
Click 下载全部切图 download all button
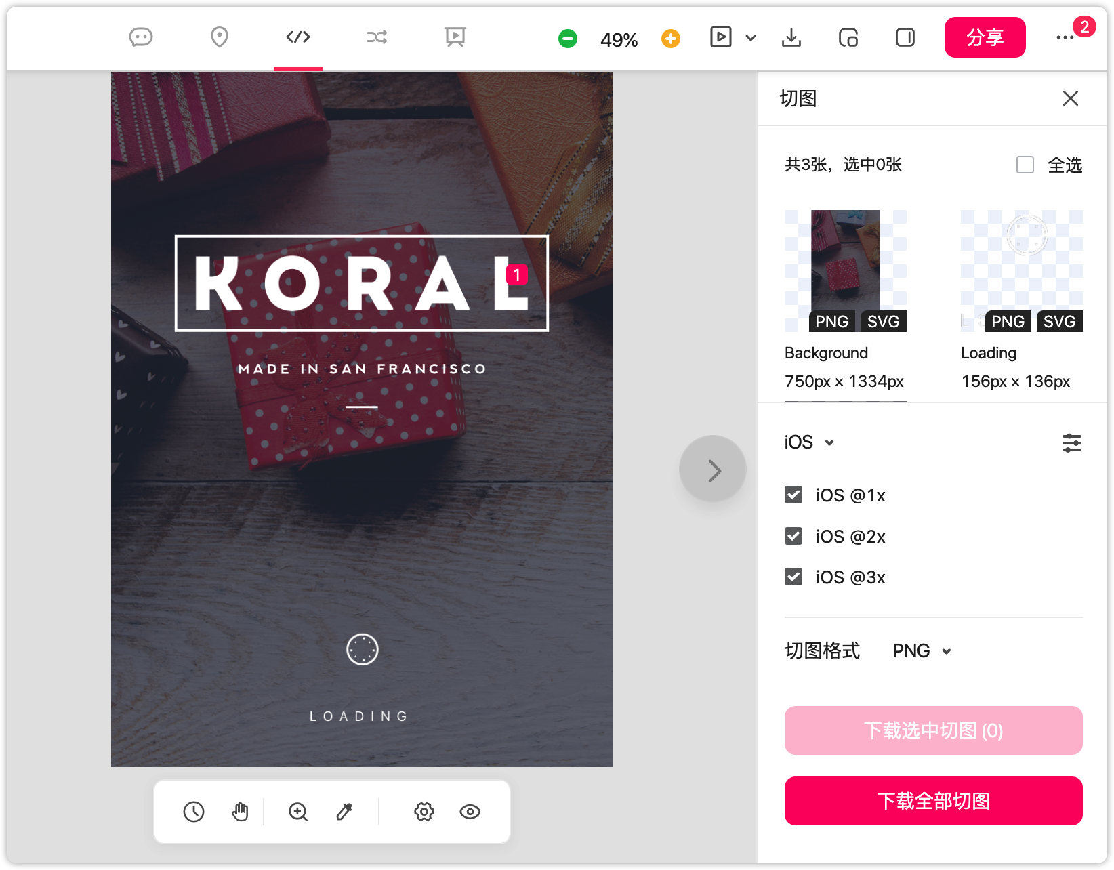pyautogui.click(x=933, y=801)
